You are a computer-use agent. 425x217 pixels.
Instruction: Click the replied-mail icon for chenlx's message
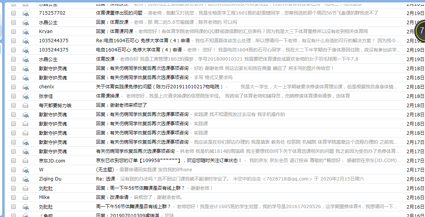tap(26, 87)
